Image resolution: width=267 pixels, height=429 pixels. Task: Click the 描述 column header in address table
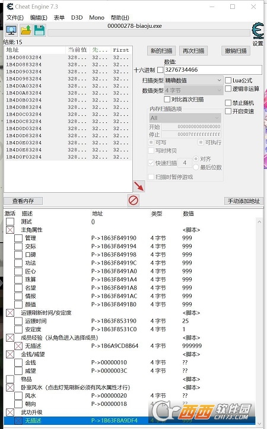point(27,214)
